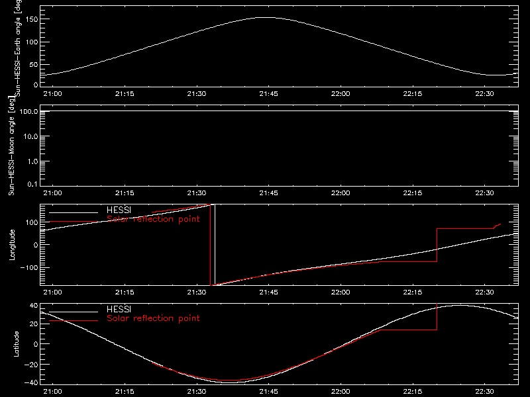530x397 pixels.
Task: Click the 40 tick on Latitude axis
Action: (34, 306)
